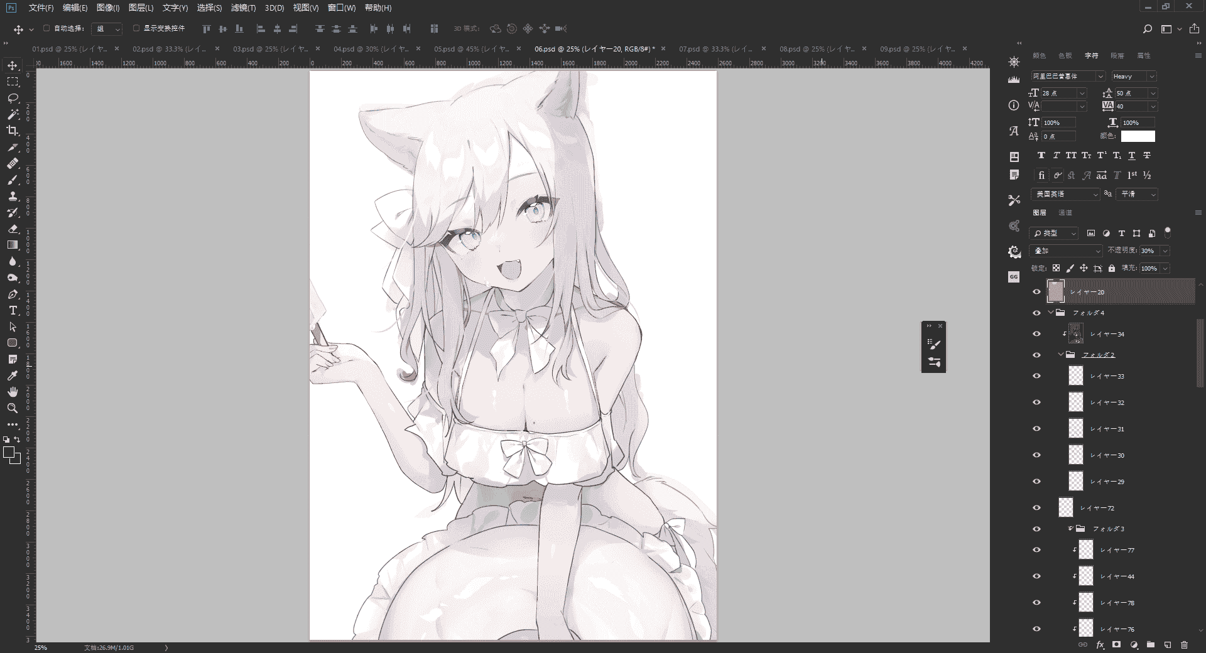Enable the 自动选择 checkbox
Viewport: 1206px width, 653px height.
coord(46,28)
